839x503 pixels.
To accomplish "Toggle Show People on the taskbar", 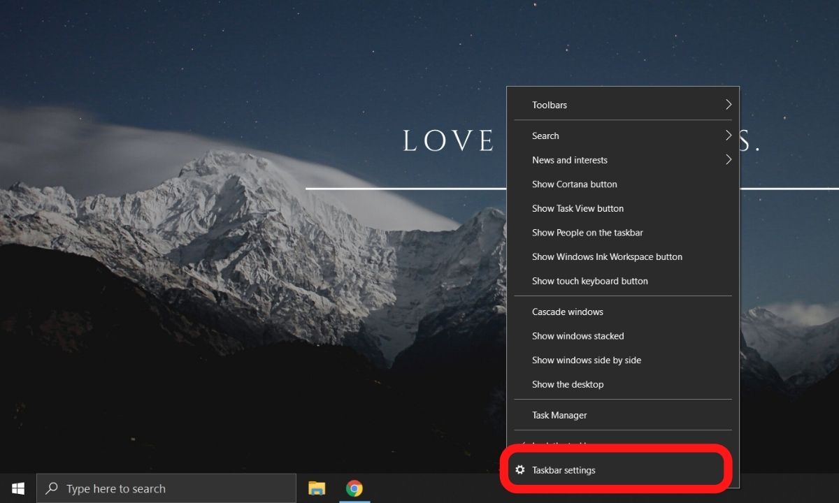I will [587, 233].
